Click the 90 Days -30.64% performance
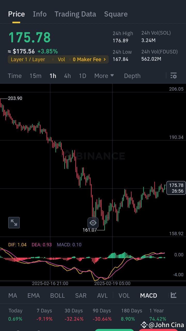This screenshot has height=331, width=186. tap(102, 315)
